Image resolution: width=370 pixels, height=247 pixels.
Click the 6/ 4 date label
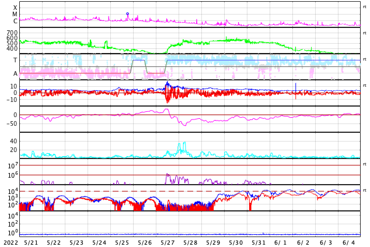[x=349, y=243]
